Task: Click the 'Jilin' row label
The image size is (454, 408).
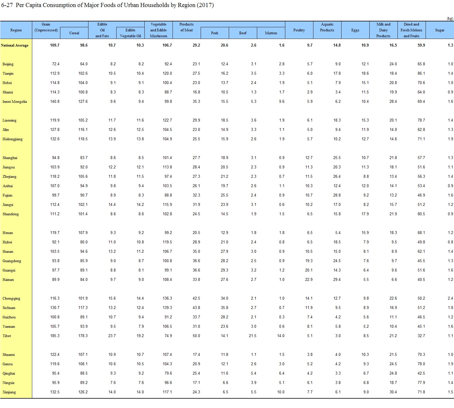Action: 6,130
